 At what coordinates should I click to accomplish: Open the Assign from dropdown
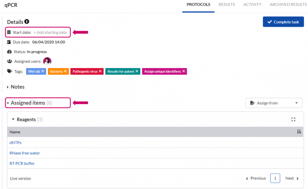click(x=274, y=103)
